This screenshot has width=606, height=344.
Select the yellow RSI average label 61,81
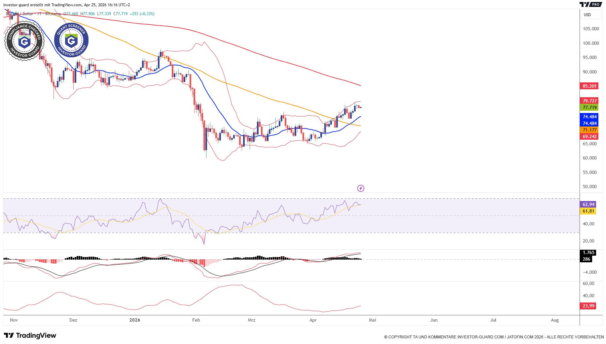(588, 211)
